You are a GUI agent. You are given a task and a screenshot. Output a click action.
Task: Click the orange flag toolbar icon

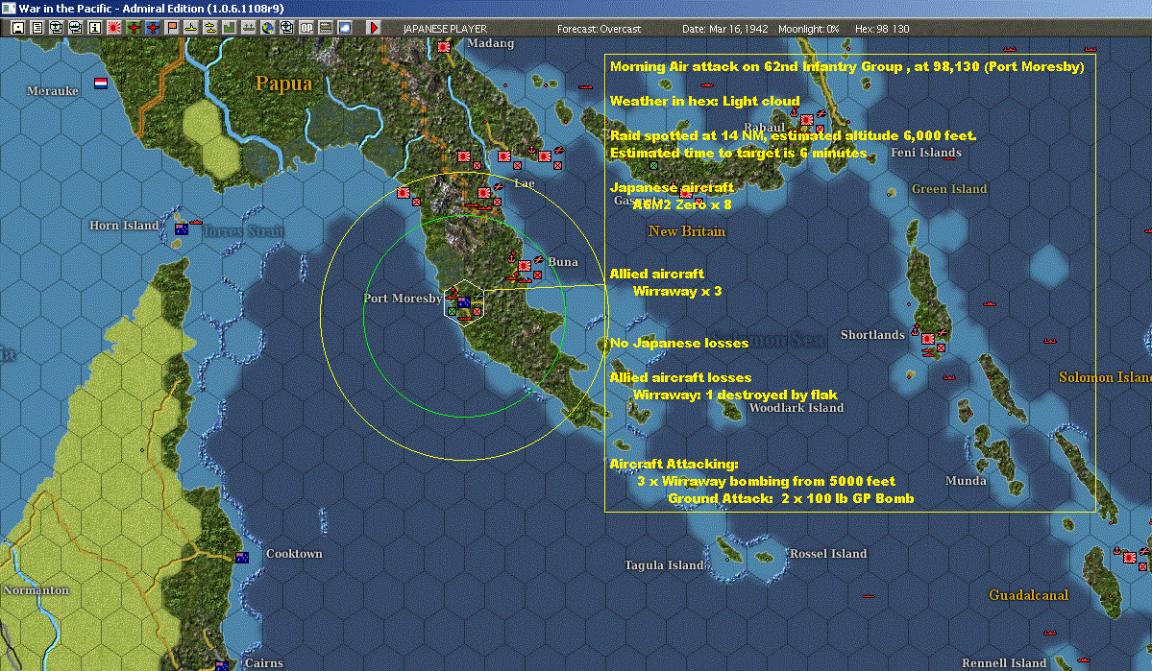coord(172,28)
